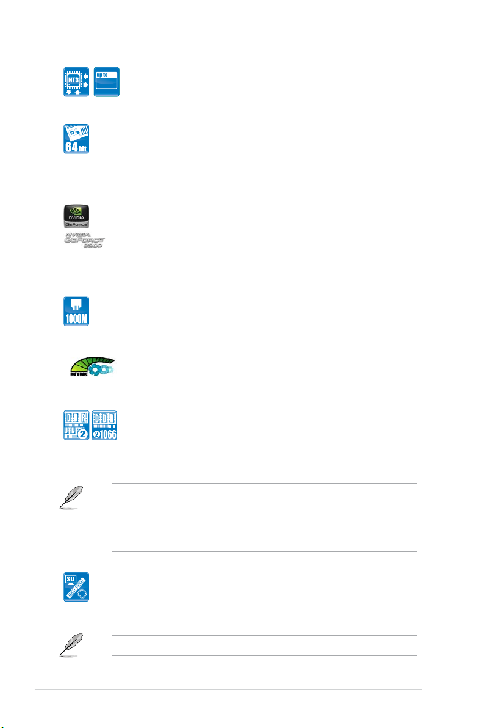The width and height of the screenshot is (485, 728).
Task: Click the green Cool'n'Quiet fan logo
Action: coord(92,366)
